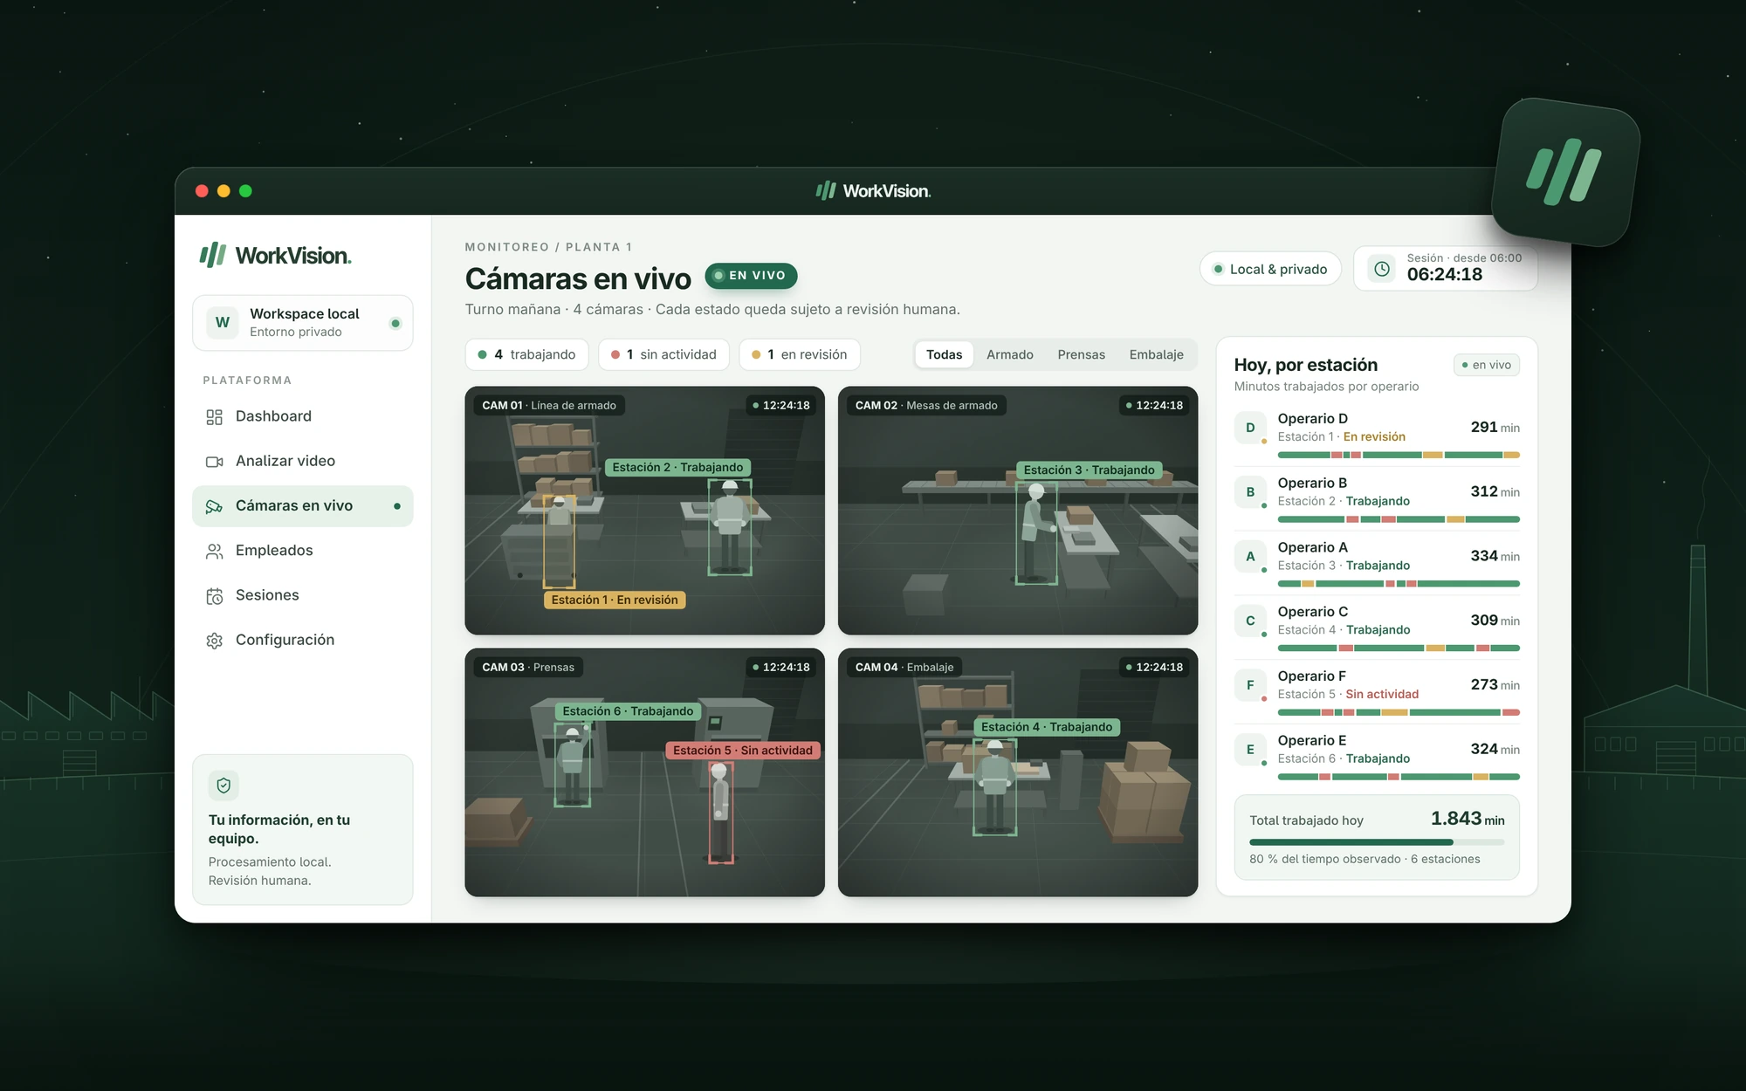This screenshot has width=1746, height=1091.
Task: Click the WorkVision sidebar logo
Action: coord(276,256)
